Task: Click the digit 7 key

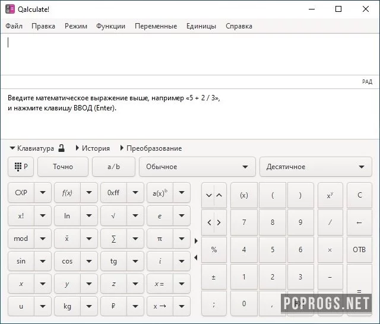Action: coord(244,223)
